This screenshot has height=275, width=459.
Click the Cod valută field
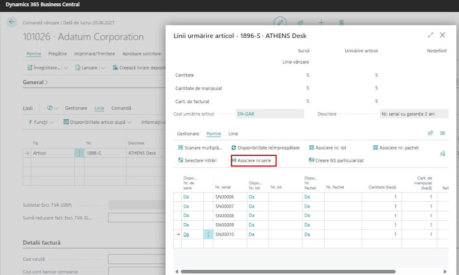pyautogui.click(x=137, y=259)
